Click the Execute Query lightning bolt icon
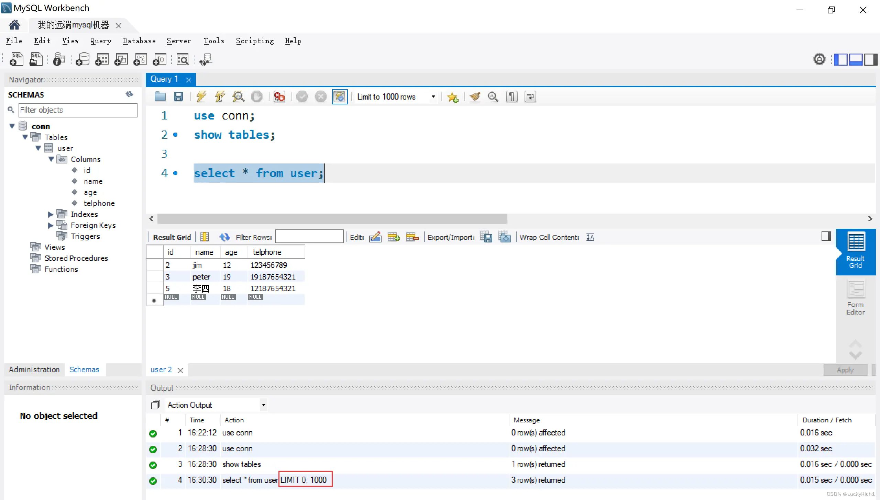The image size is (880, 500). pos(201,96)
